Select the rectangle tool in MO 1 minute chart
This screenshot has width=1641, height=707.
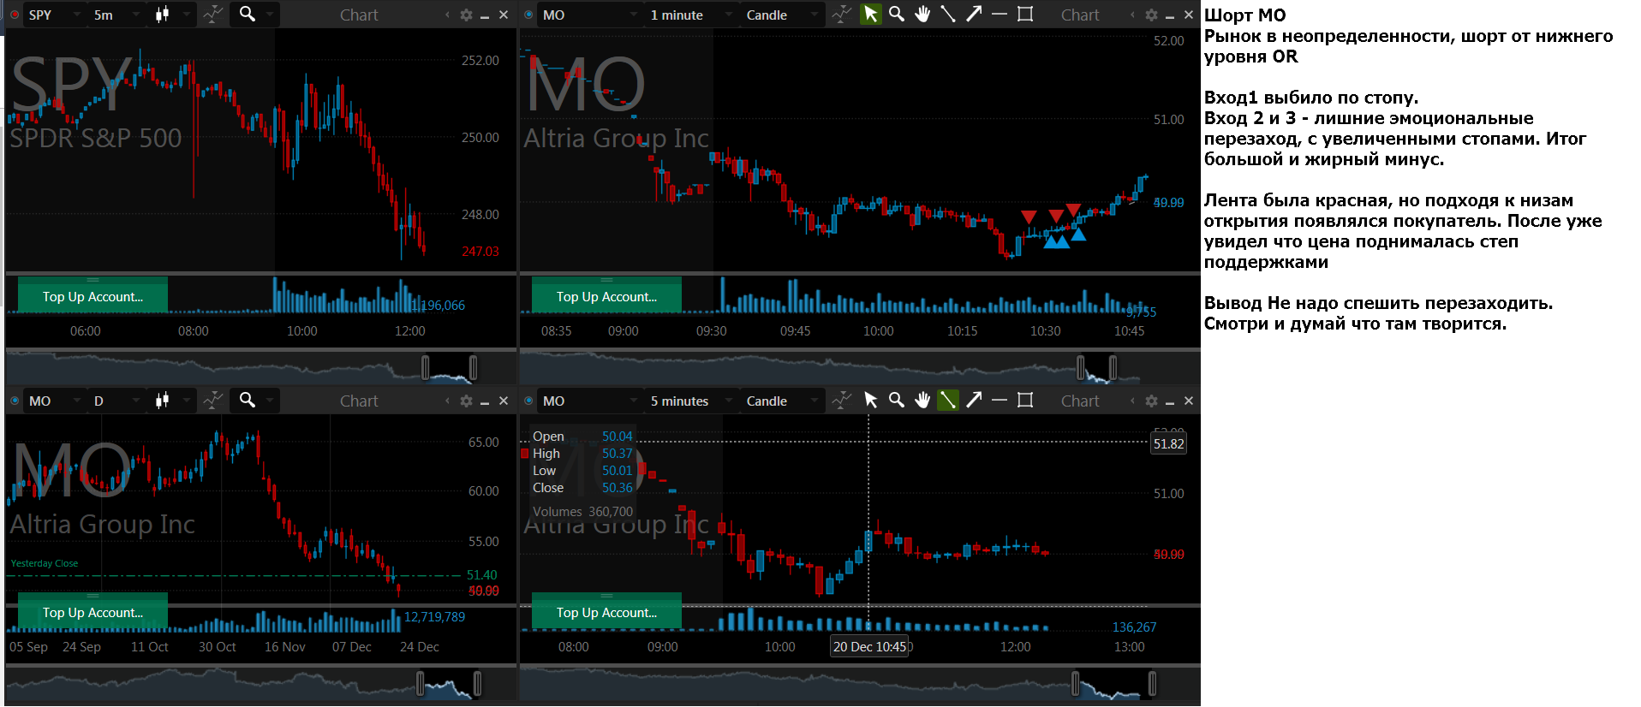coord(1025,15)
